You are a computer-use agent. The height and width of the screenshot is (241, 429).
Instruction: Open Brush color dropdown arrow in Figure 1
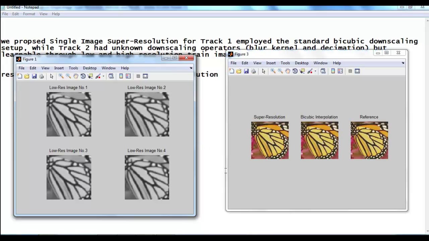pyautogui.click(x=103, y=76)
